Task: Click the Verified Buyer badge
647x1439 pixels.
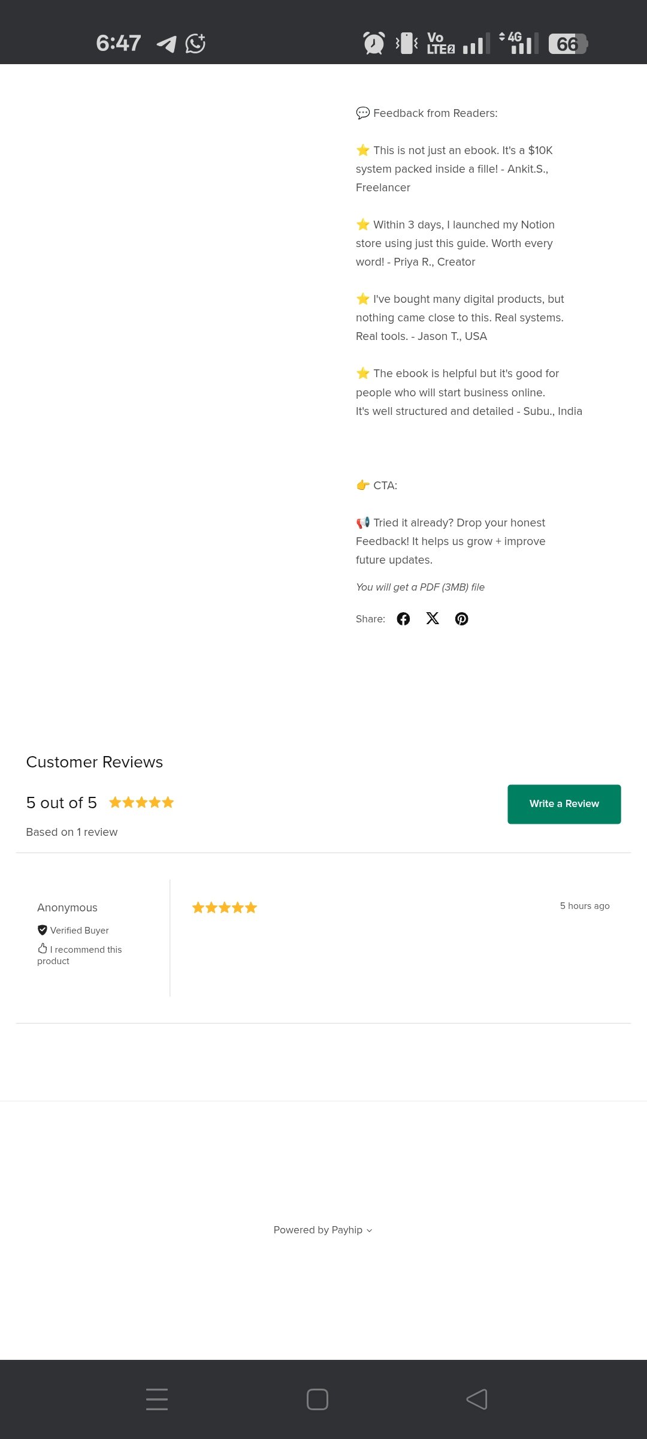Action: (x=74, y=931)
